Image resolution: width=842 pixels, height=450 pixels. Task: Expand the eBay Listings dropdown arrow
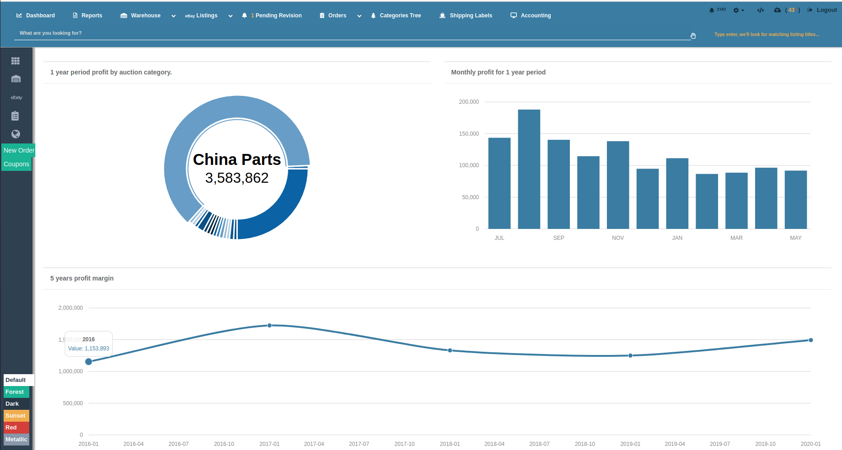click(x=231, y=16)
